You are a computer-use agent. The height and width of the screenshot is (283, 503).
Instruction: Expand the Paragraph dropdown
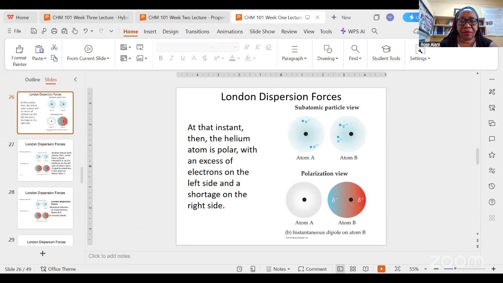(294, 58)
